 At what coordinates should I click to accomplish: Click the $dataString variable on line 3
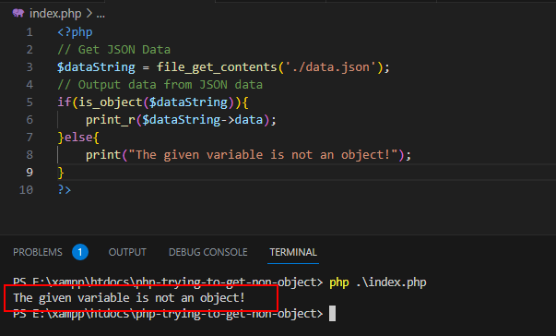[96, 67]
